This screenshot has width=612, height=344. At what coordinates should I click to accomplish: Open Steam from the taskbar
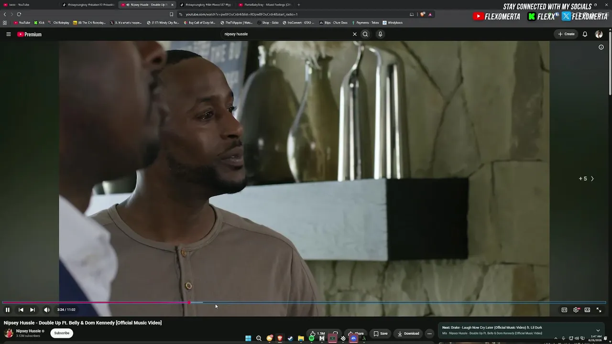pyautogui.click(x=290, y=338)
